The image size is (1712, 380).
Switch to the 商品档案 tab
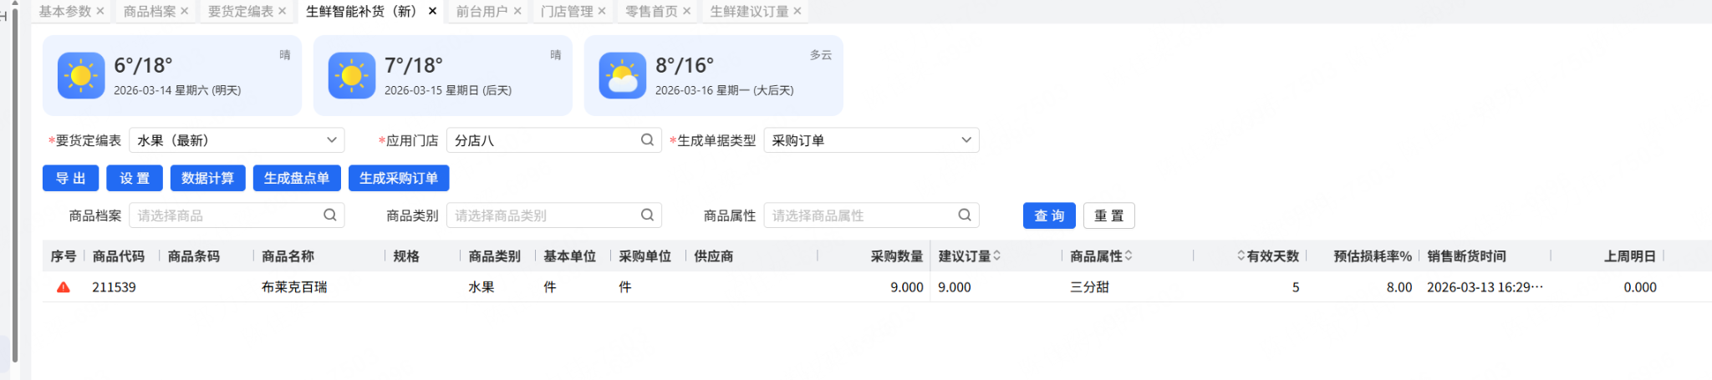(x=150, y=11)
